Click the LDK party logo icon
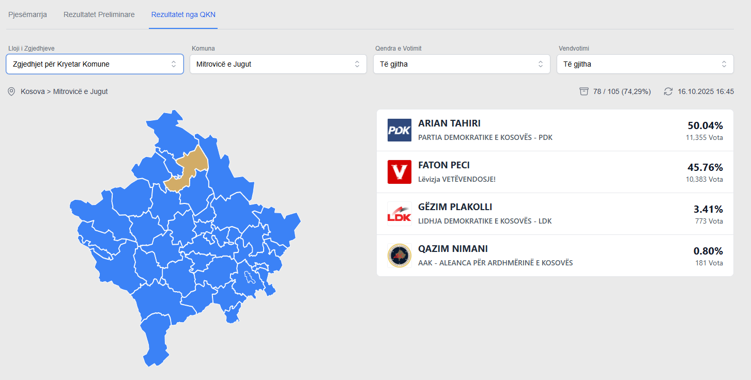Image resolution: width=751 pixels, height=380 pixels. (399, 214)
